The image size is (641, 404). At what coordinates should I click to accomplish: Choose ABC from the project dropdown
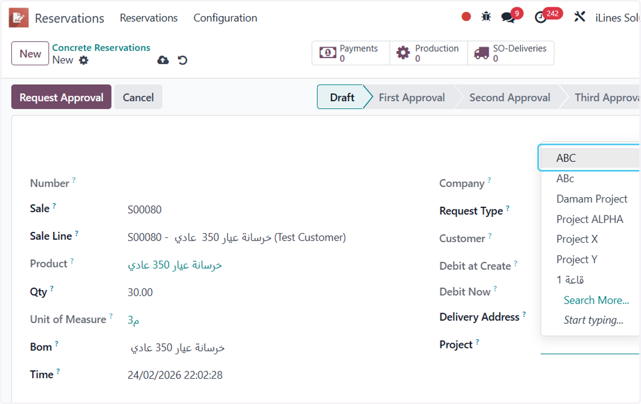[590, 158]
